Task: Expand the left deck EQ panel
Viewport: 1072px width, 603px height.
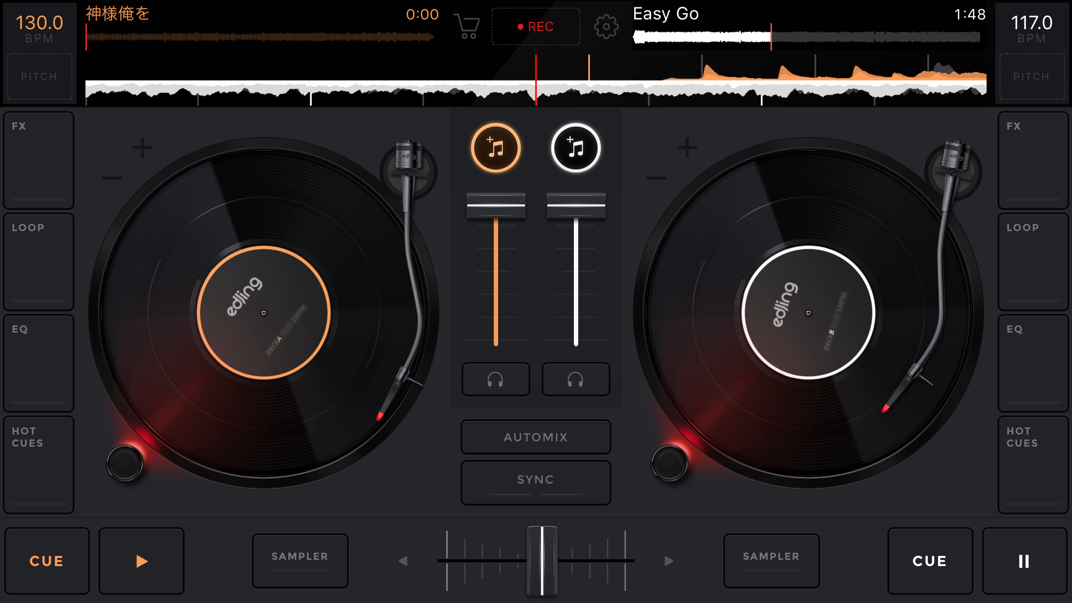Action: pos(39,363)
